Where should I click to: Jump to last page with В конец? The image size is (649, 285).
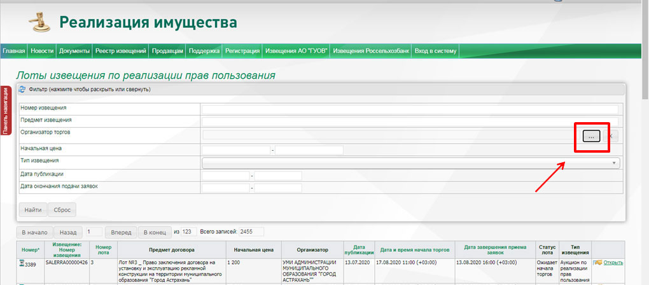(155, 232)
